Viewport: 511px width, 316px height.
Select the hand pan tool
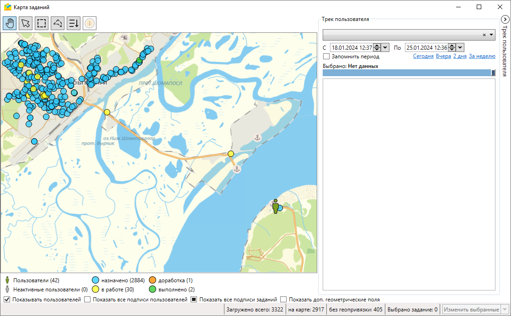10,23
